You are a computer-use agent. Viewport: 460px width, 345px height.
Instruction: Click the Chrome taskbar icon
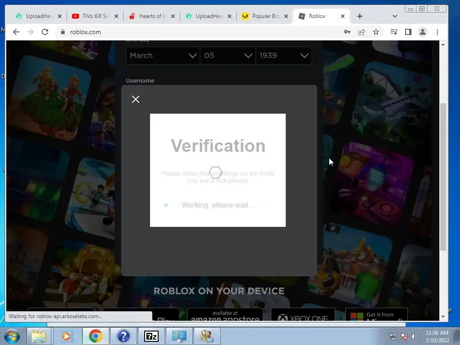coord(95,336)
